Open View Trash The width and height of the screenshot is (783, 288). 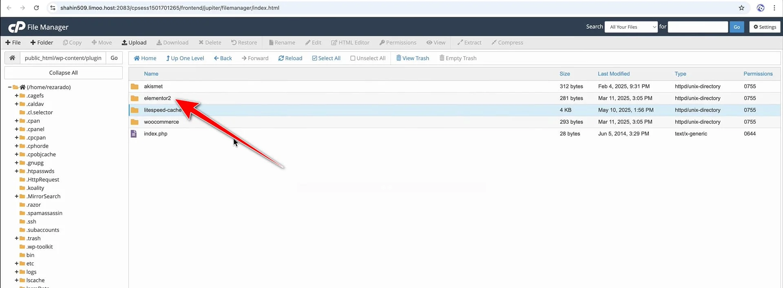tap(412, 58)
